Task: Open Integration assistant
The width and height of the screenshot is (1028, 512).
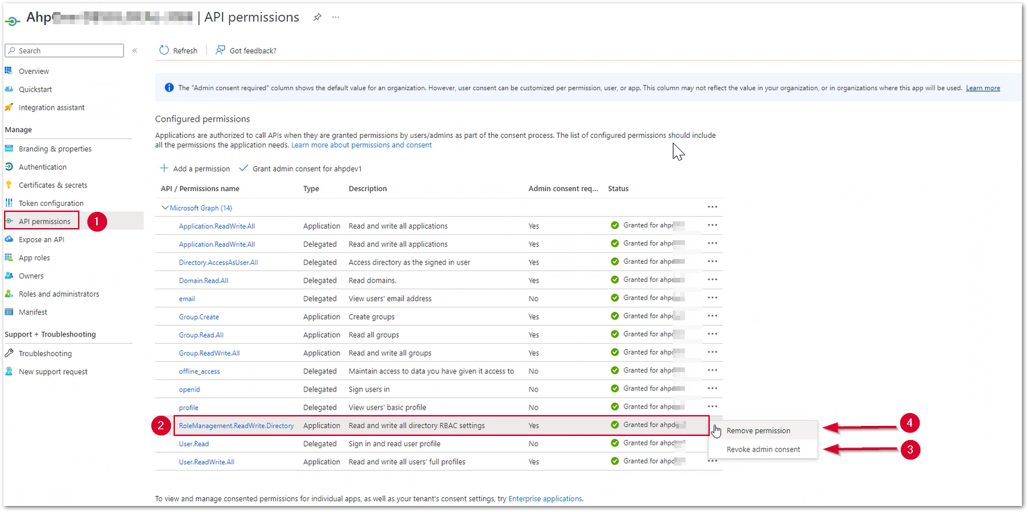Action: point(52,108)
